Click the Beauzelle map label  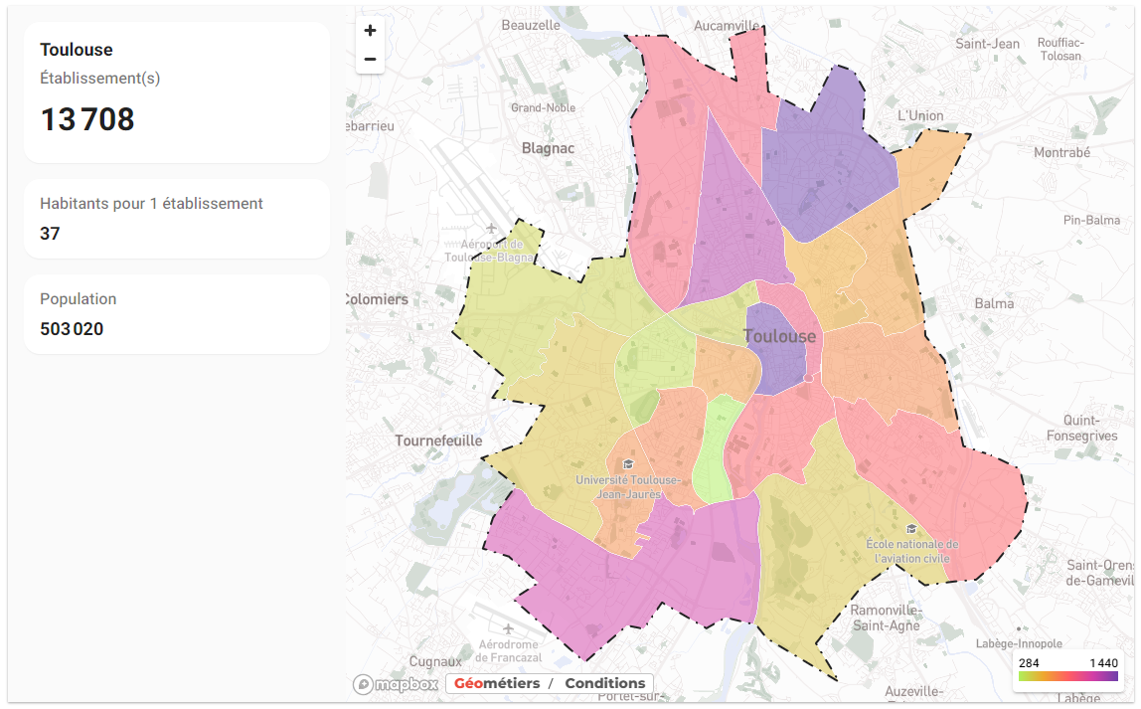point(531,25)
